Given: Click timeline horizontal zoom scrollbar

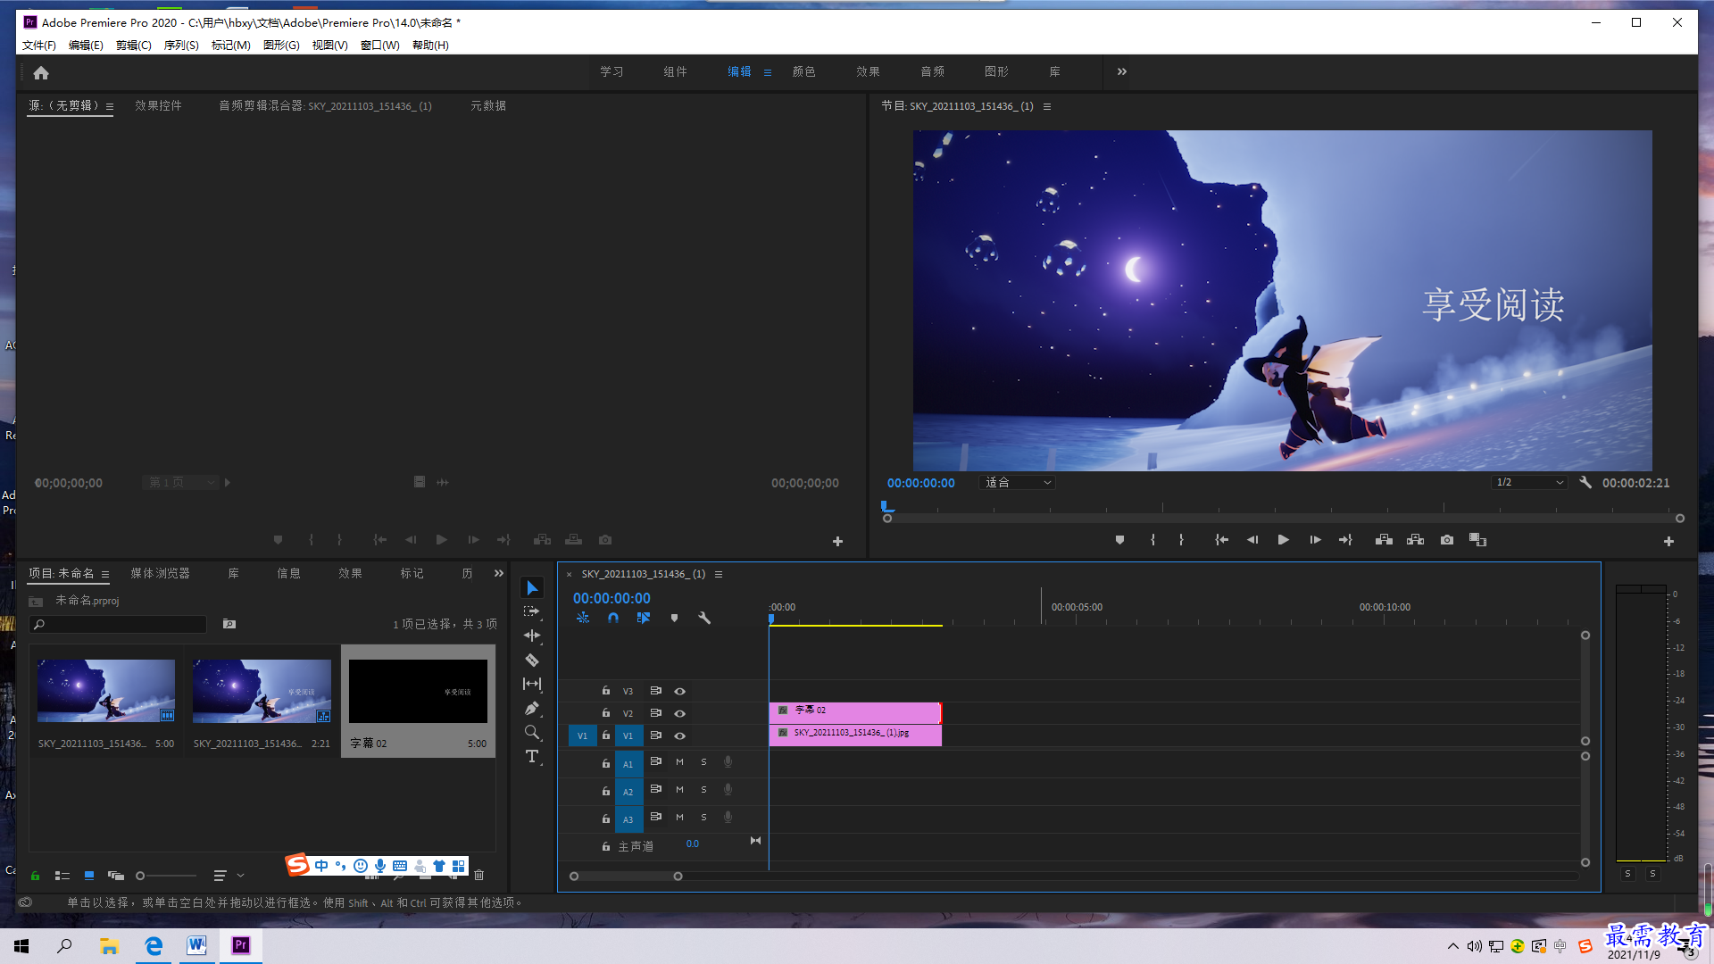Looking at the screenshot, I should point(626,877).
